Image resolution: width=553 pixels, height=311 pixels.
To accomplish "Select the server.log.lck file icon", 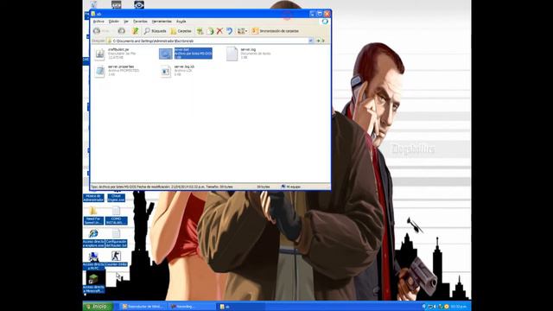I will (x=166, y=71).
